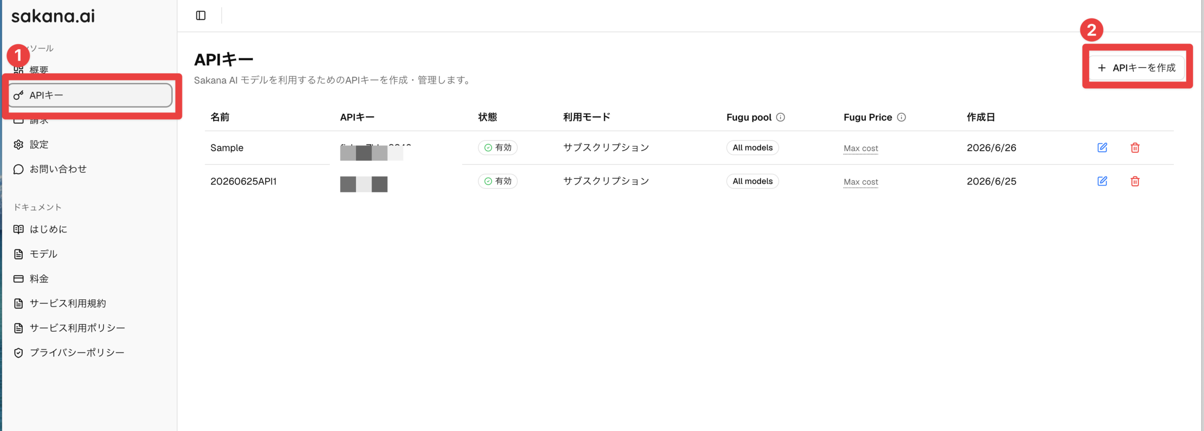The height and width of the screenshot is (431, 1204).
Task: Delete the 20260625API1 key
Action: (x=1135, y=181)
